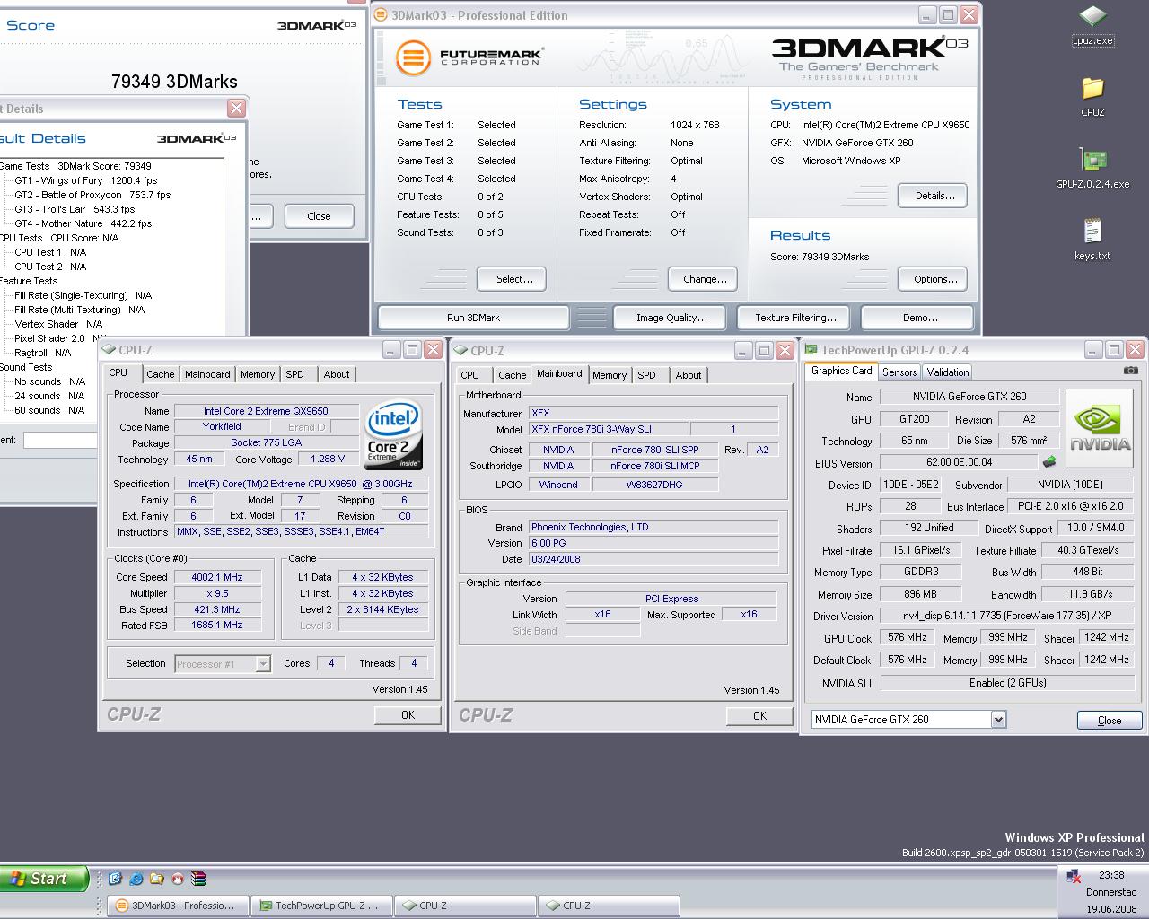Image resolution: width=1149 pixels, height=919 pixels.
Task: Click the GPU-Z title bar icon
Action: (x=811, y=350)
